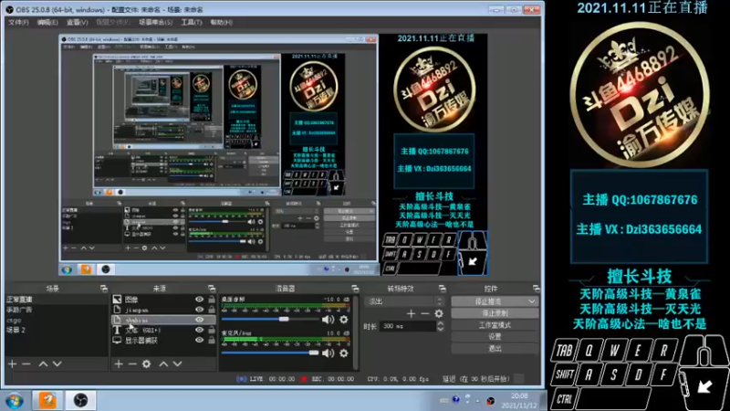Undock the 混音器 panel with its float icon

355,289
